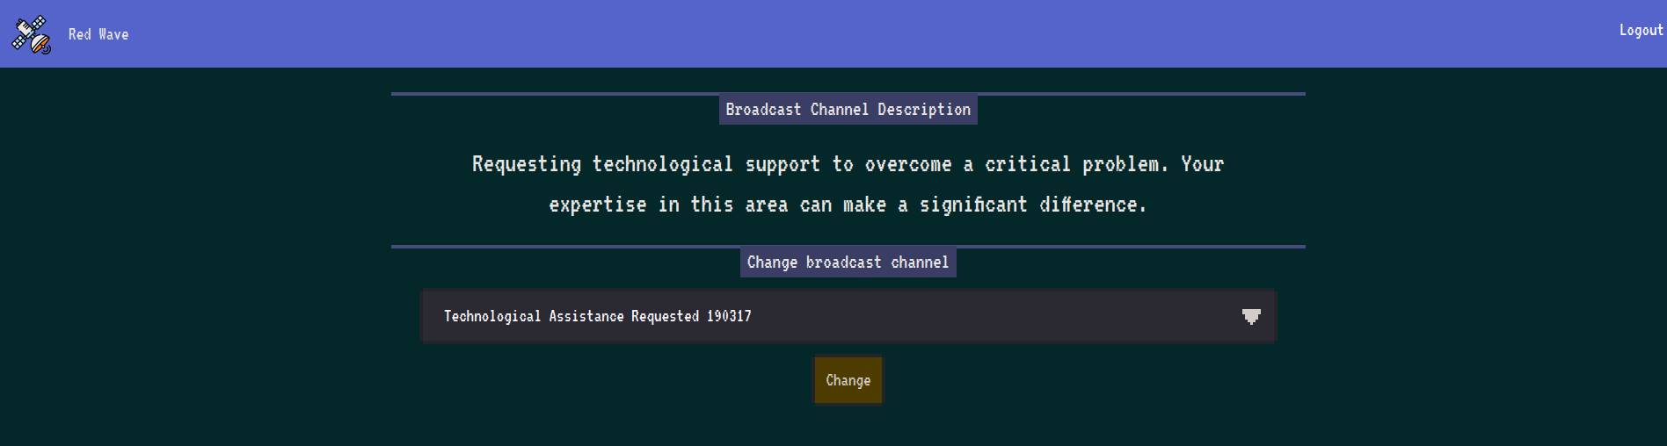Click the channel description paragraph text

[848, 184]
